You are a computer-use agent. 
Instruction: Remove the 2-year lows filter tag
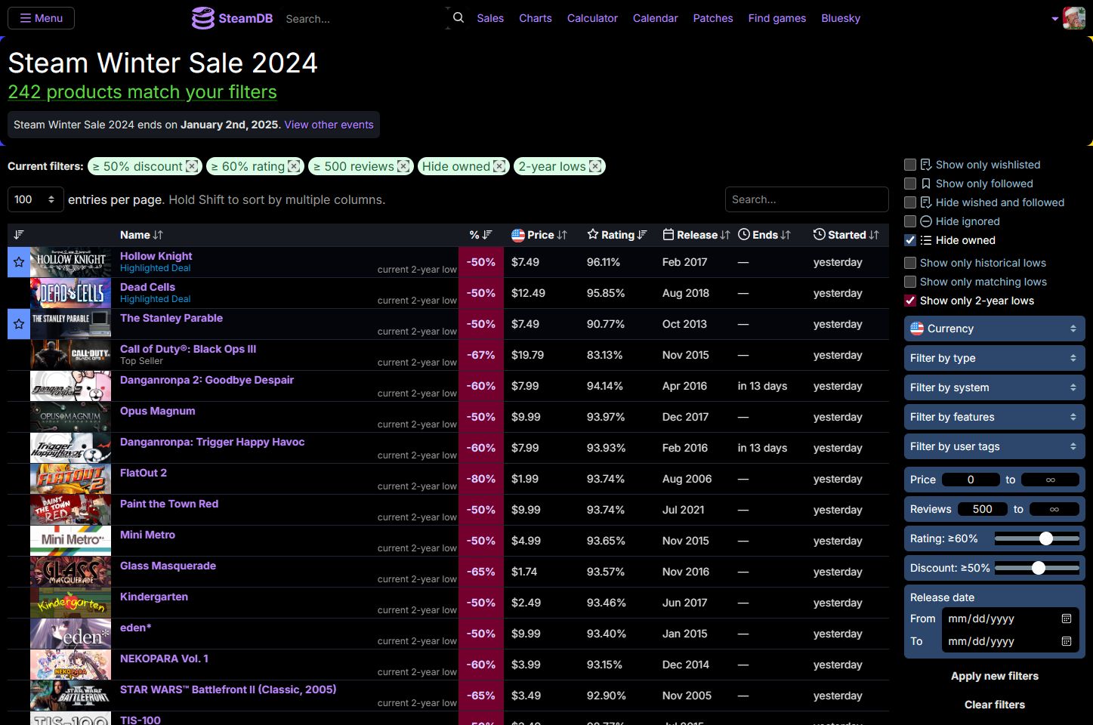pos(595,166)
